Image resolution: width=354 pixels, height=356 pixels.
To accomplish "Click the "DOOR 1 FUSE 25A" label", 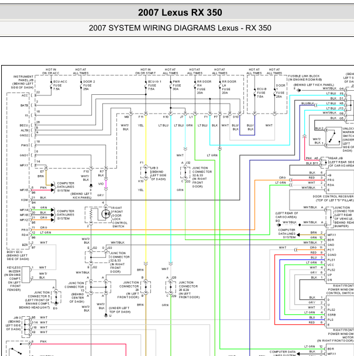I will [x=280, y=91].
